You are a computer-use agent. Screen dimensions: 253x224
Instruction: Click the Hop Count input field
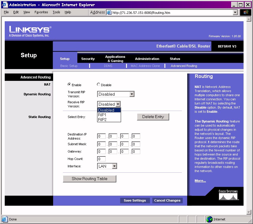(x=101, y=159)
